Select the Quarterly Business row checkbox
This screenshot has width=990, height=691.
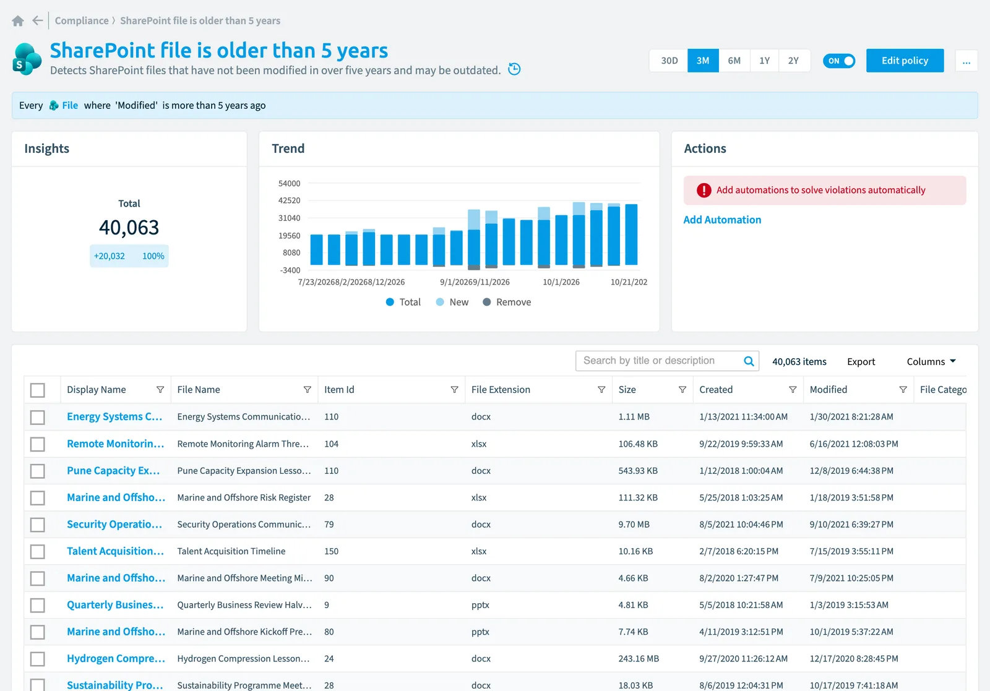click(38, 605)
